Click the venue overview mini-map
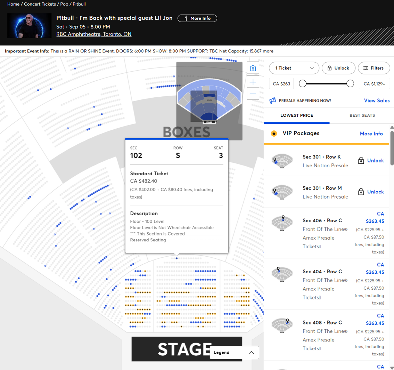The height and width of the screenshot is (370, 394). (x=209, y=100)
